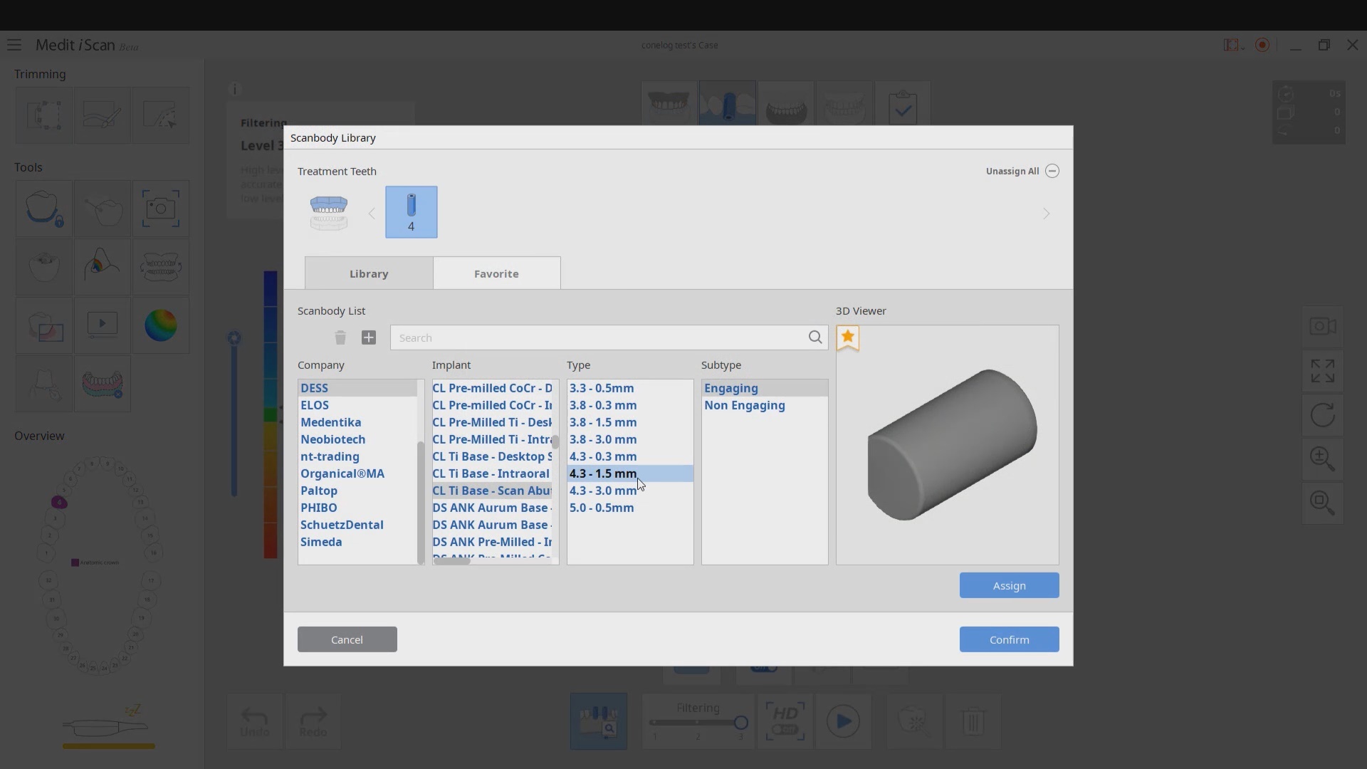The width and height of the screenshot is (1367, 769).
Task: Click the Assign button
Action: point(1009,585)
